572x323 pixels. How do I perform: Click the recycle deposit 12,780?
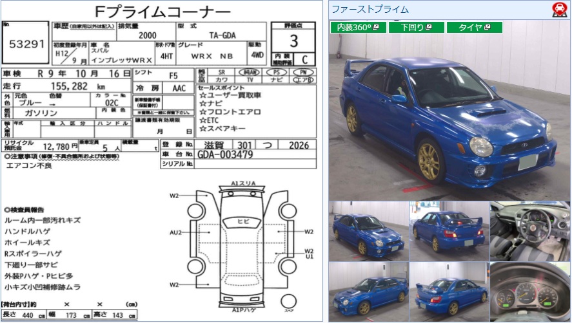(x=56, y=147)
